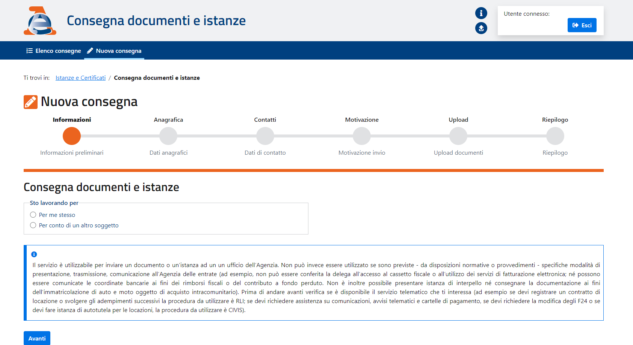
Task: Select 'Per conto di un altro soggetto' option
Action: [x=33, y=225]
